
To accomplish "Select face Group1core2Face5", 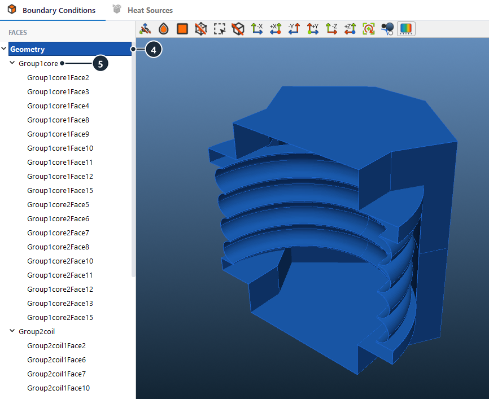I will pyautogui.click(x=58, y=204).
